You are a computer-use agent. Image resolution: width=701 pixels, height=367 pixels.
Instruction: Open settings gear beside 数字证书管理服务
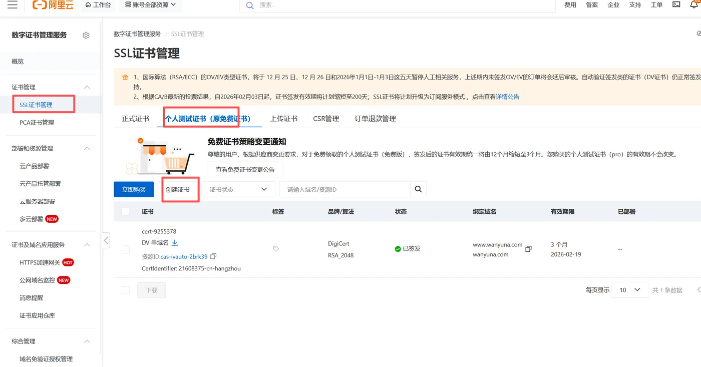[x=86, y=36]
